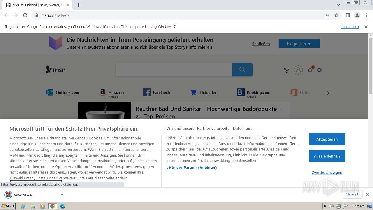The image size is (373, 210).
Task: Open the Chrome three-dot menu
Action: pos(366,15)
